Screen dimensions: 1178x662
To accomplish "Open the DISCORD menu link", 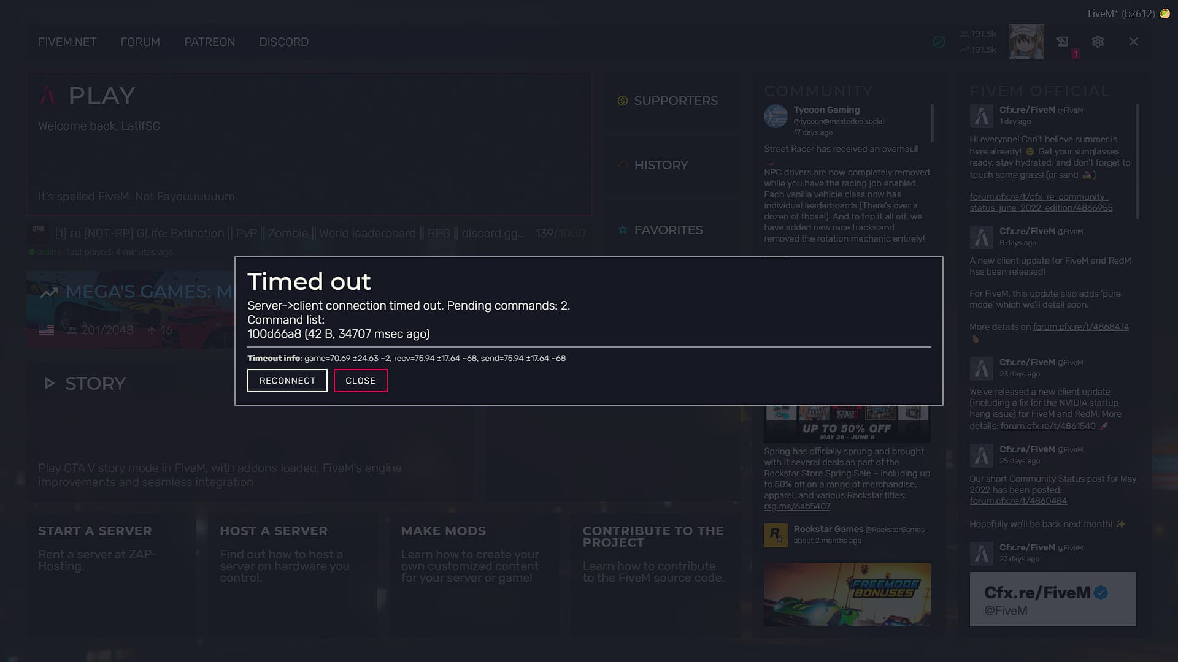I will [283, 42].
